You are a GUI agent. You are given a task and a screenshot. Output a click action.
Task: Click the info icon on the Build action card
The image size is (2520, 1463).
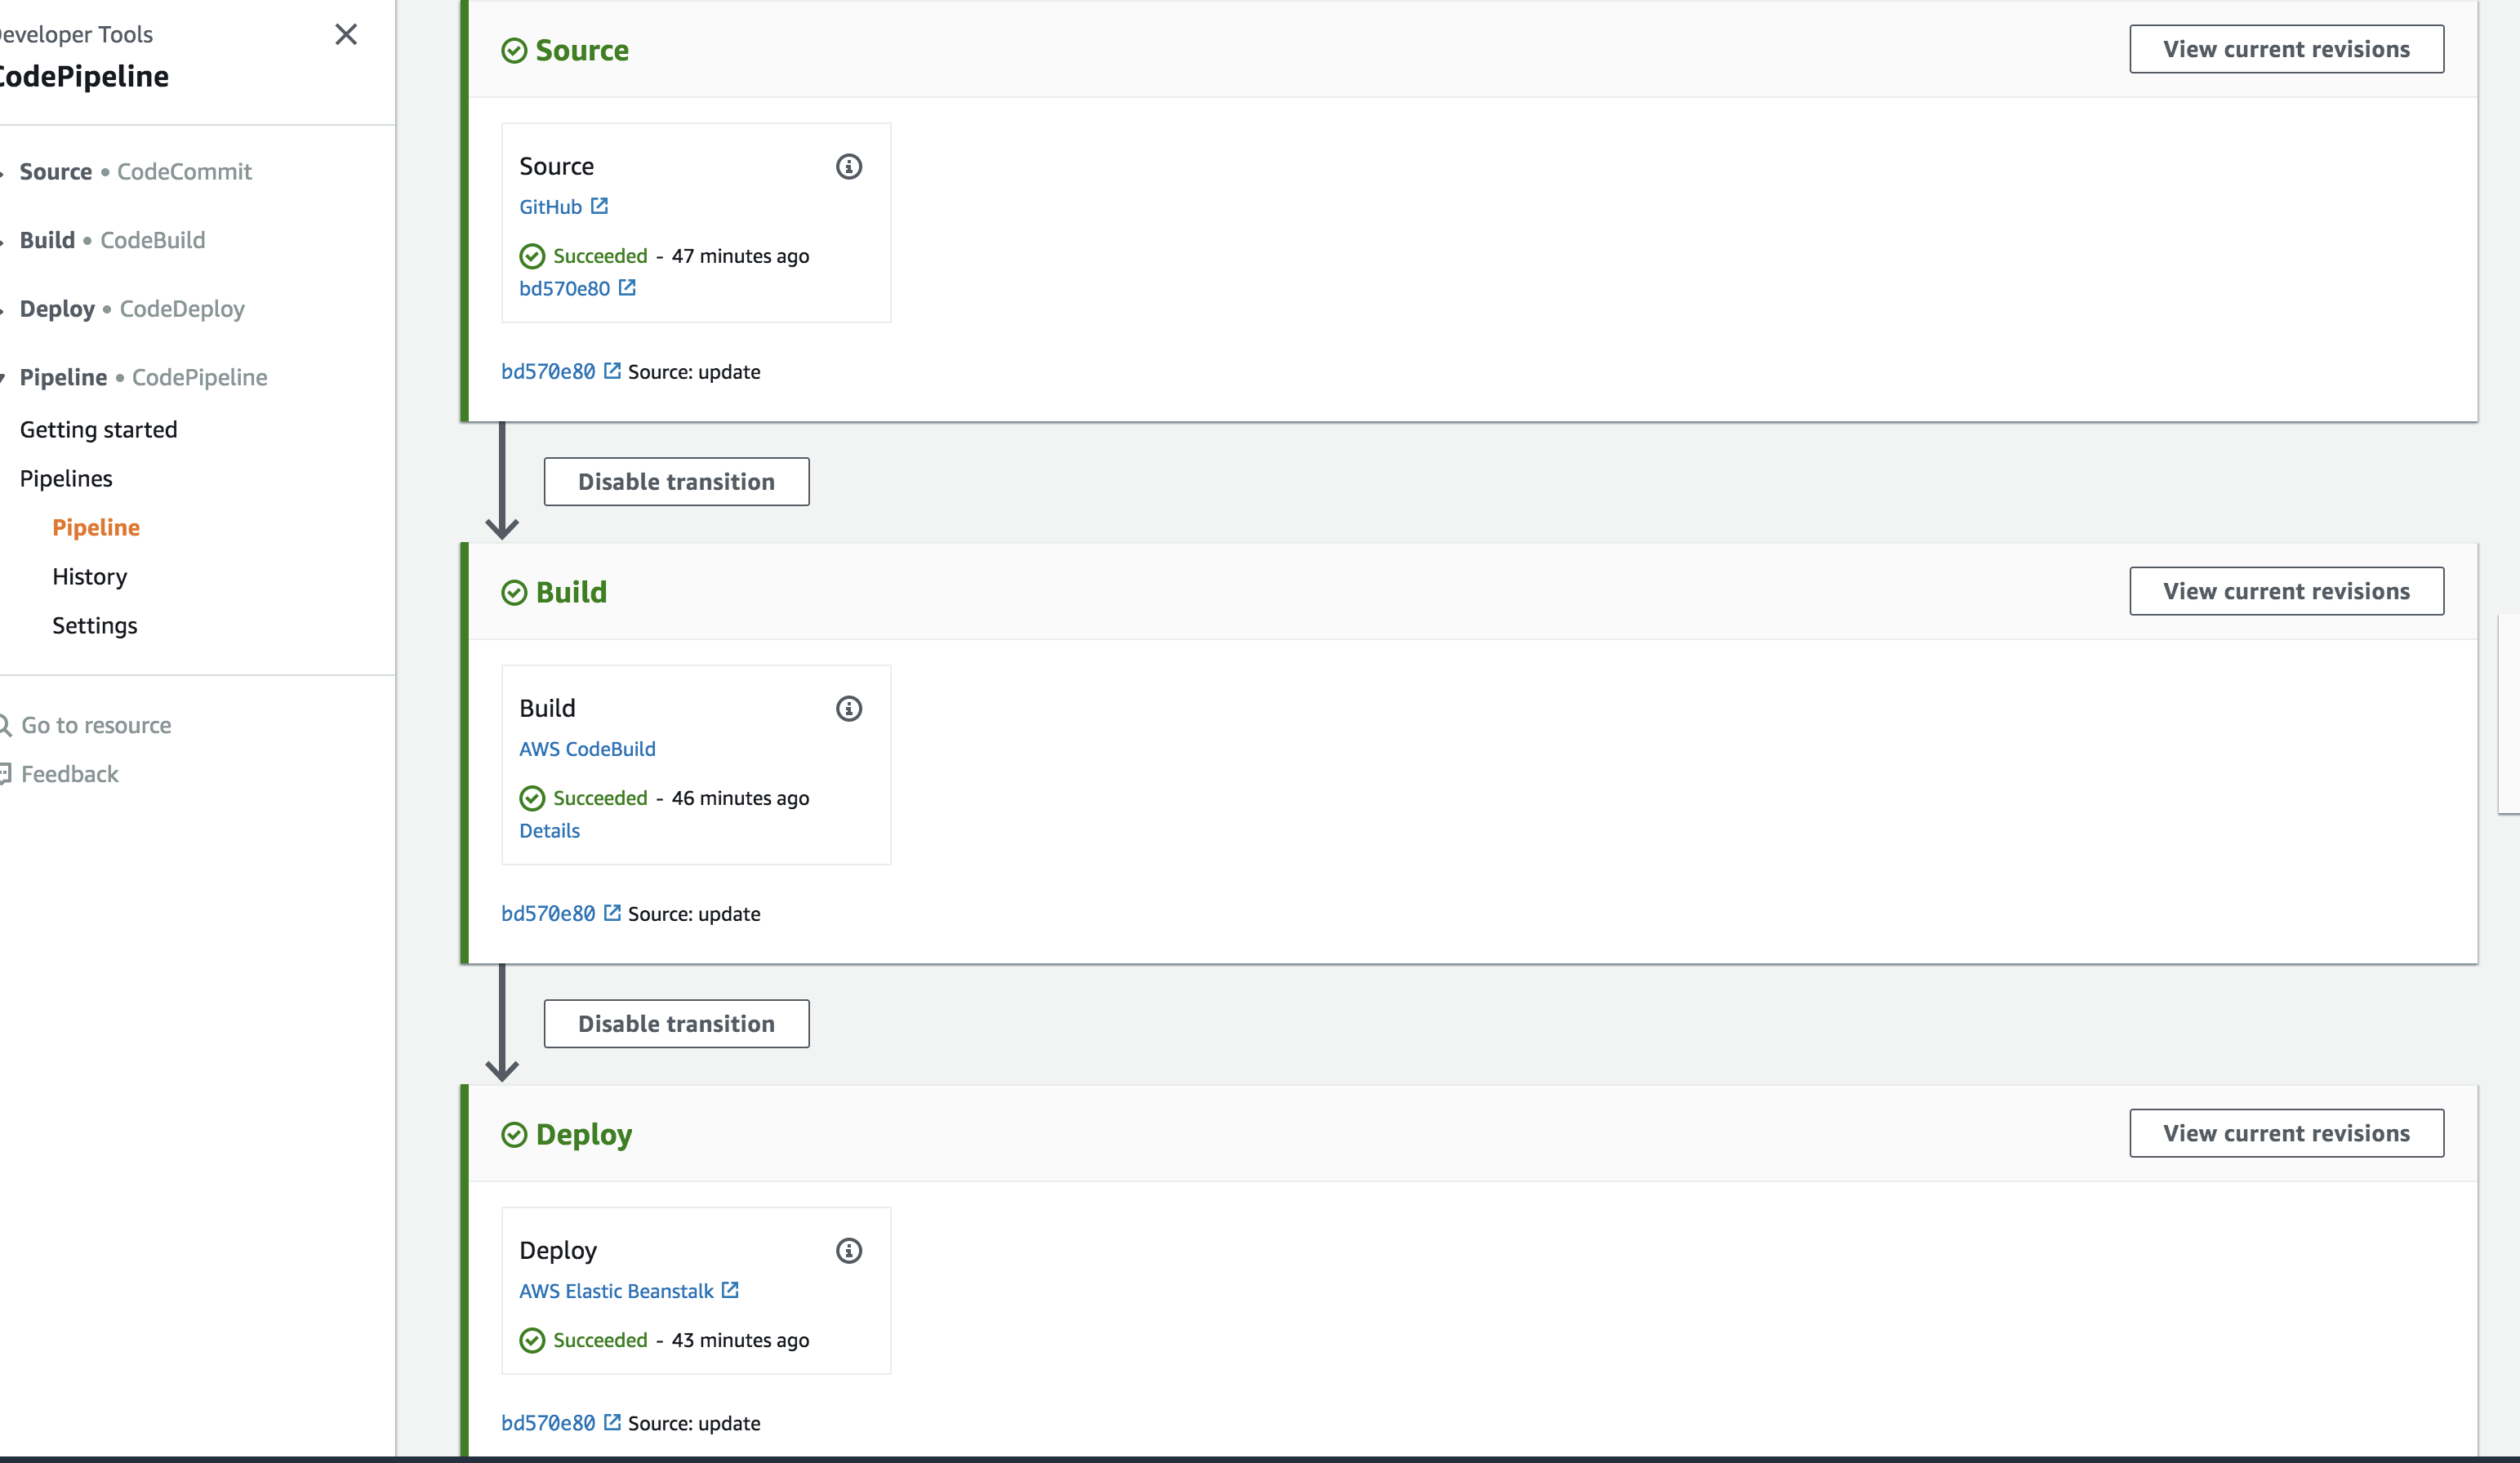[x=849, y=709]
